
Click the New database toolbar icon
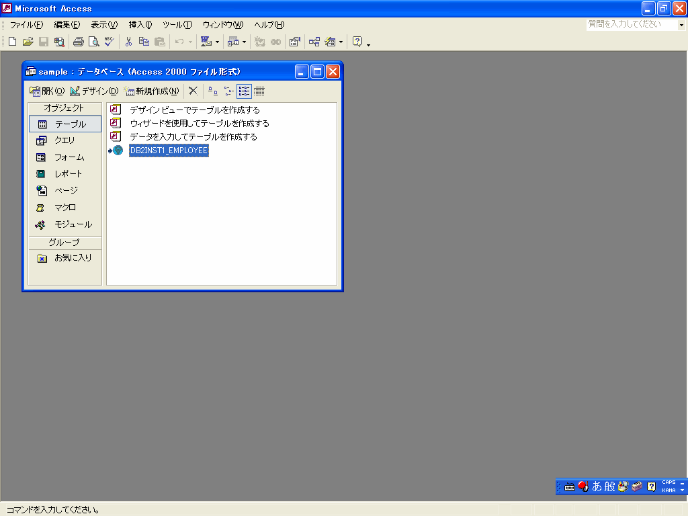click(12, 42)
